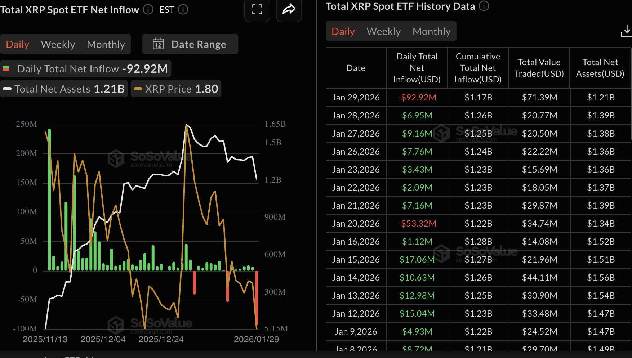Open the Date Range picker
Screen dimensions: 632x358
pos(190,44)
